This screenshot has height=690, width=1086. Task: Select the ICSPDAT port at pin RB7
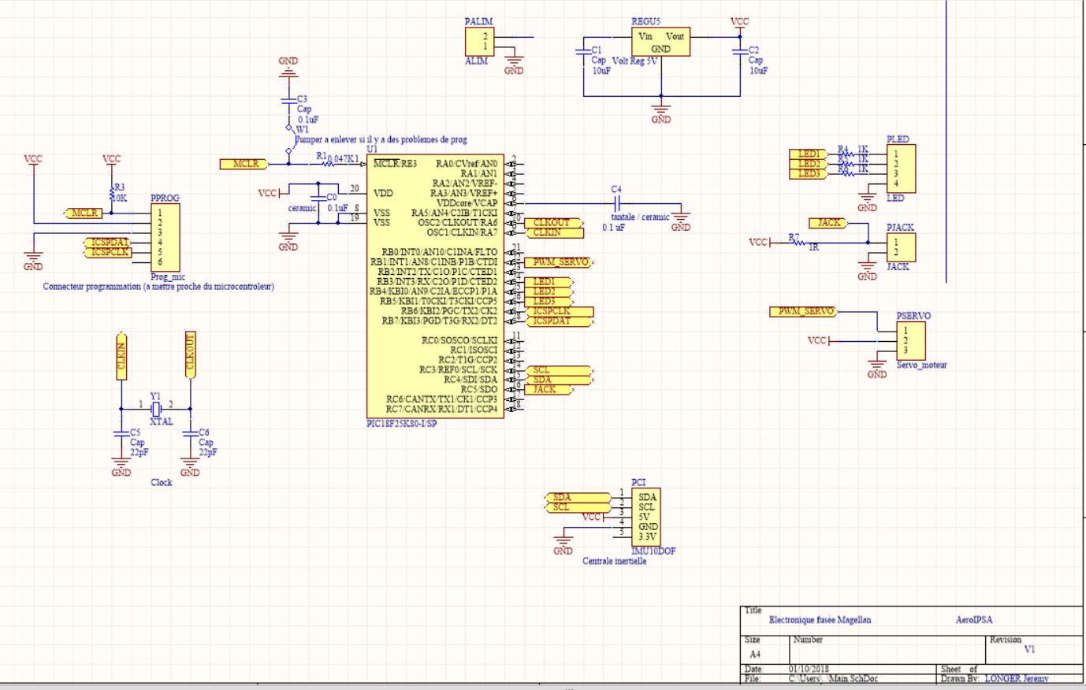(x=558, y=321)
